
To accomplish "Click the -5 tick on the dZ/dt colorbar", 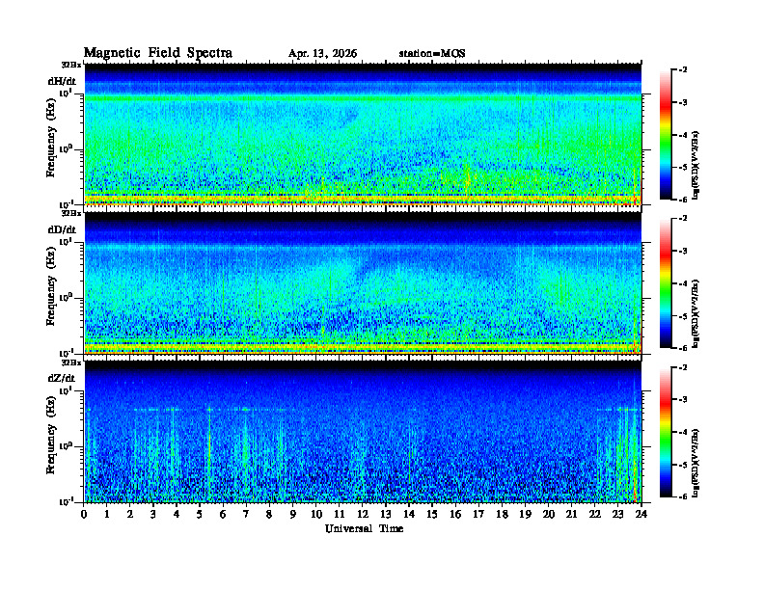I will pos(683,465).
